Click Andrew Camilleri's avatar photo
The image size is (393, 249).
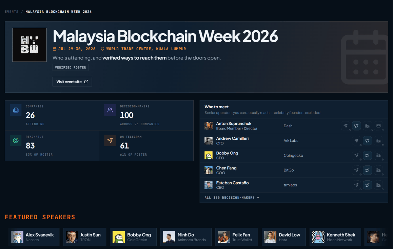tap(209, 140)
